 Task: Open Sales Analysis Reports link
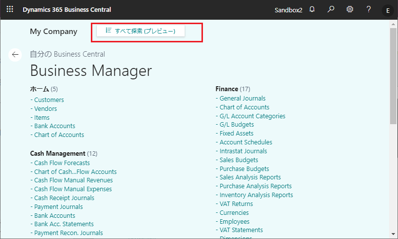[x=250, y=177]
